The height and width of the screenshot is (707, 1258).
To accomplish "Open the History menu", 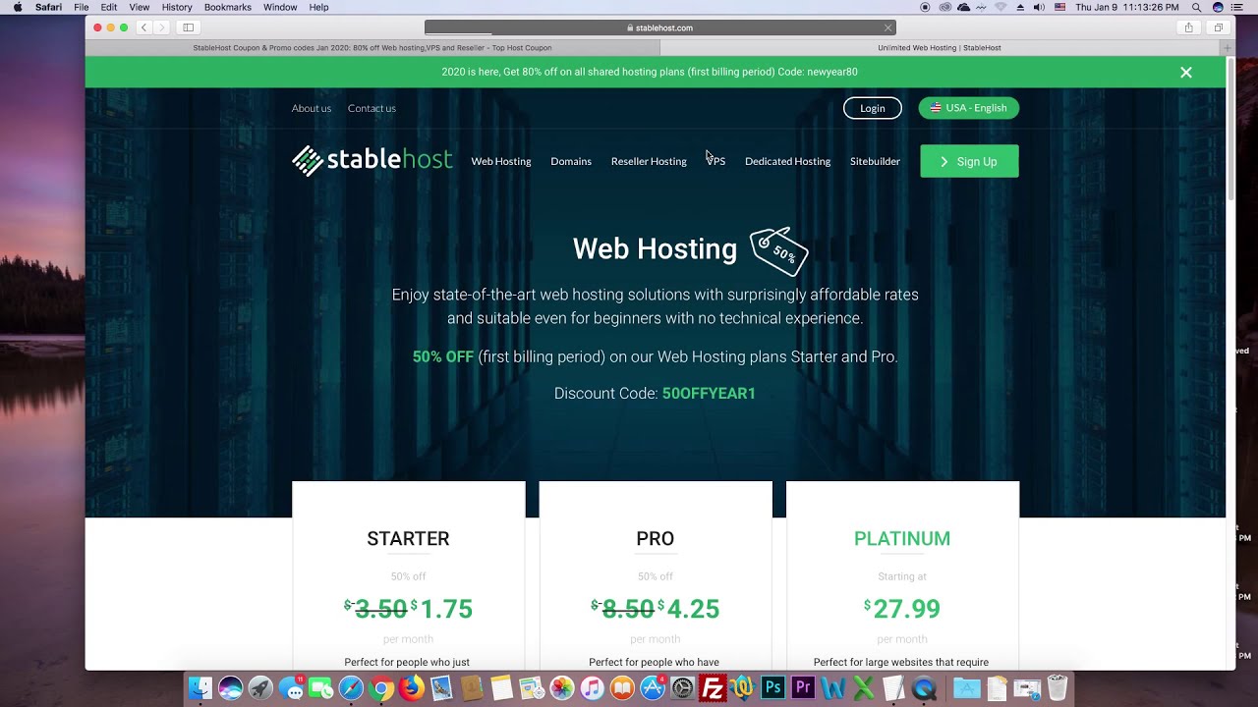I will pyautogui.click(x=177, y=7).
